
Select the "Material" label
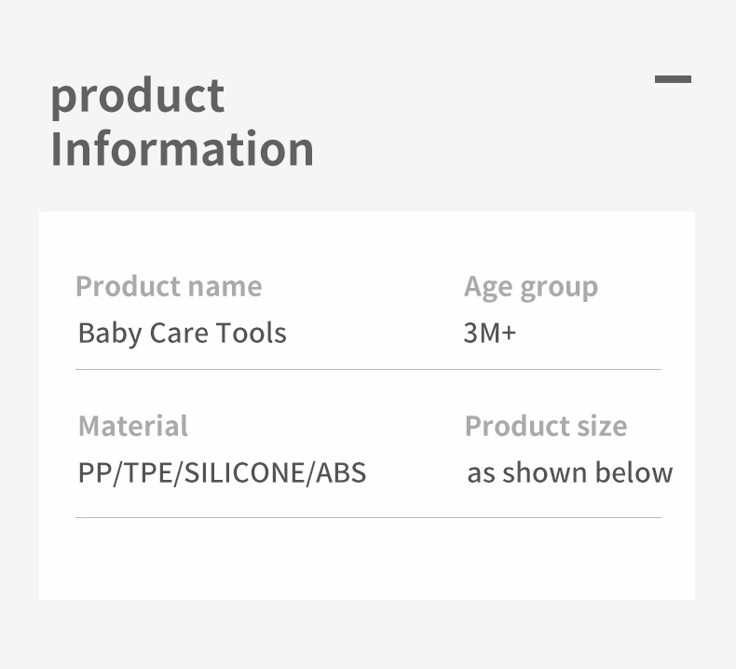[x=132, y=426]
